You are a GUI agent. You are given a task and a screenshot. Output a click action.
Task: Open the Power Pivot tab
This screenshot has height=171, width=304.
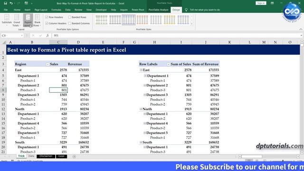point(138,9)
